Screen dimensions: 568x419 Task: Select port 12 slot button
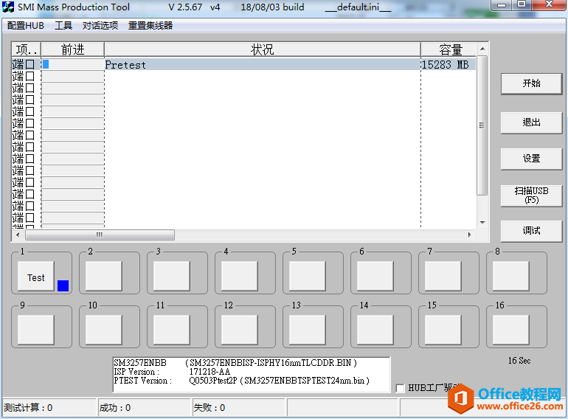(240, 330)
